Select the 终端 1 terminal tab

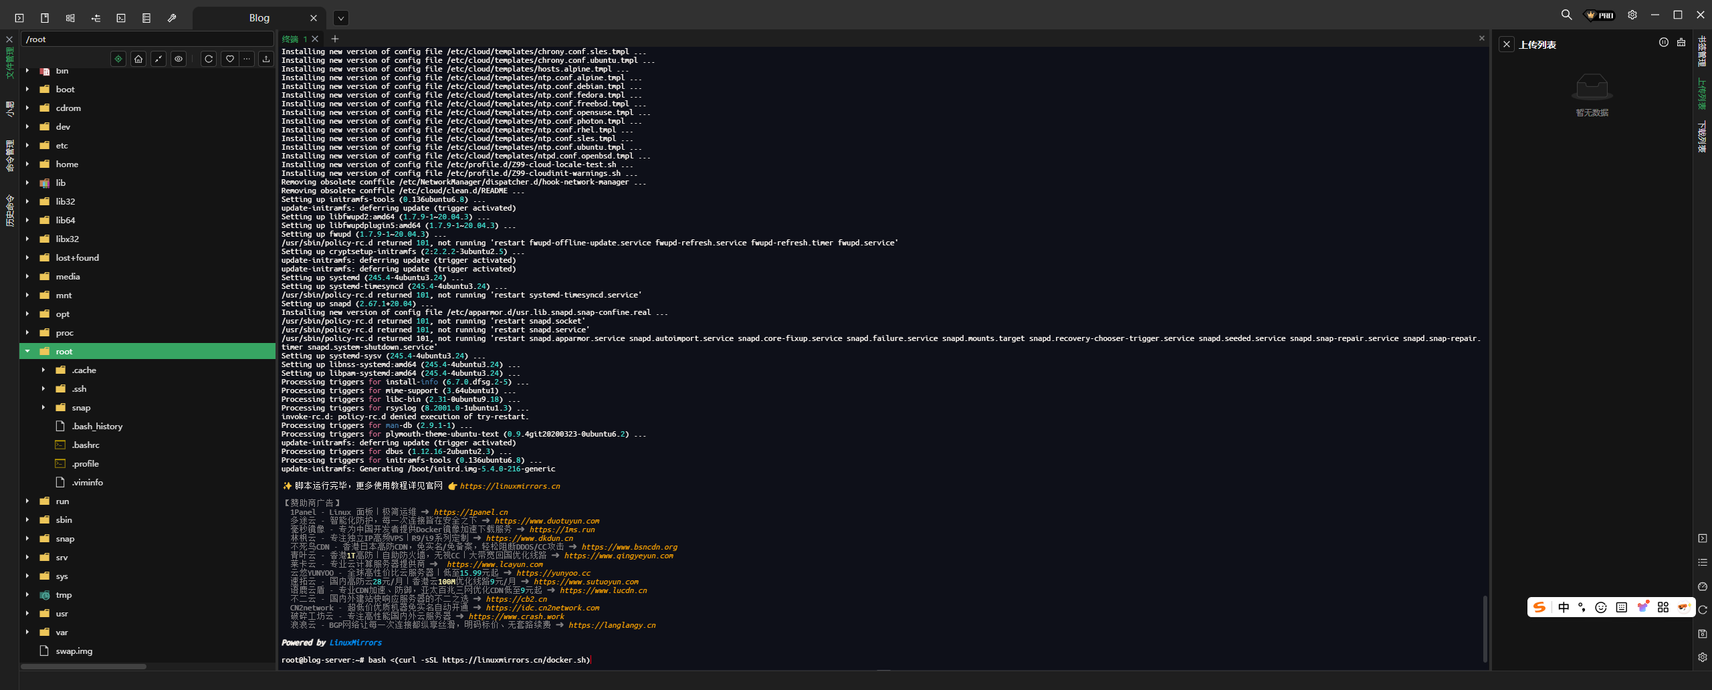294,39
